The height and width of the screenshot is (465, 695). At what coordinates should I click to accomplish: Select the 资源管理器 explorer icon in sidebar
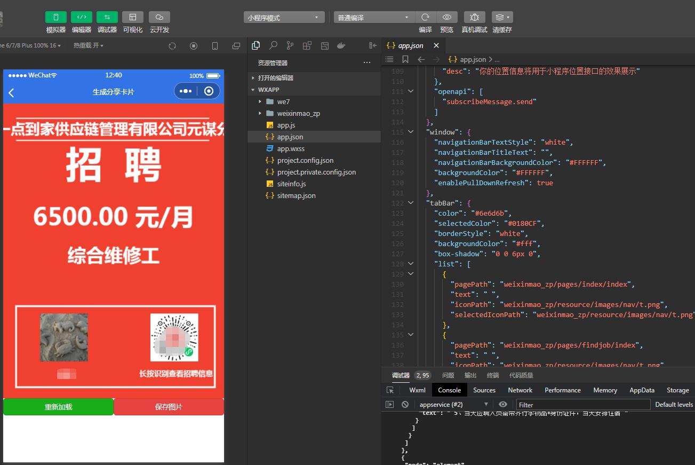[256, 45]
